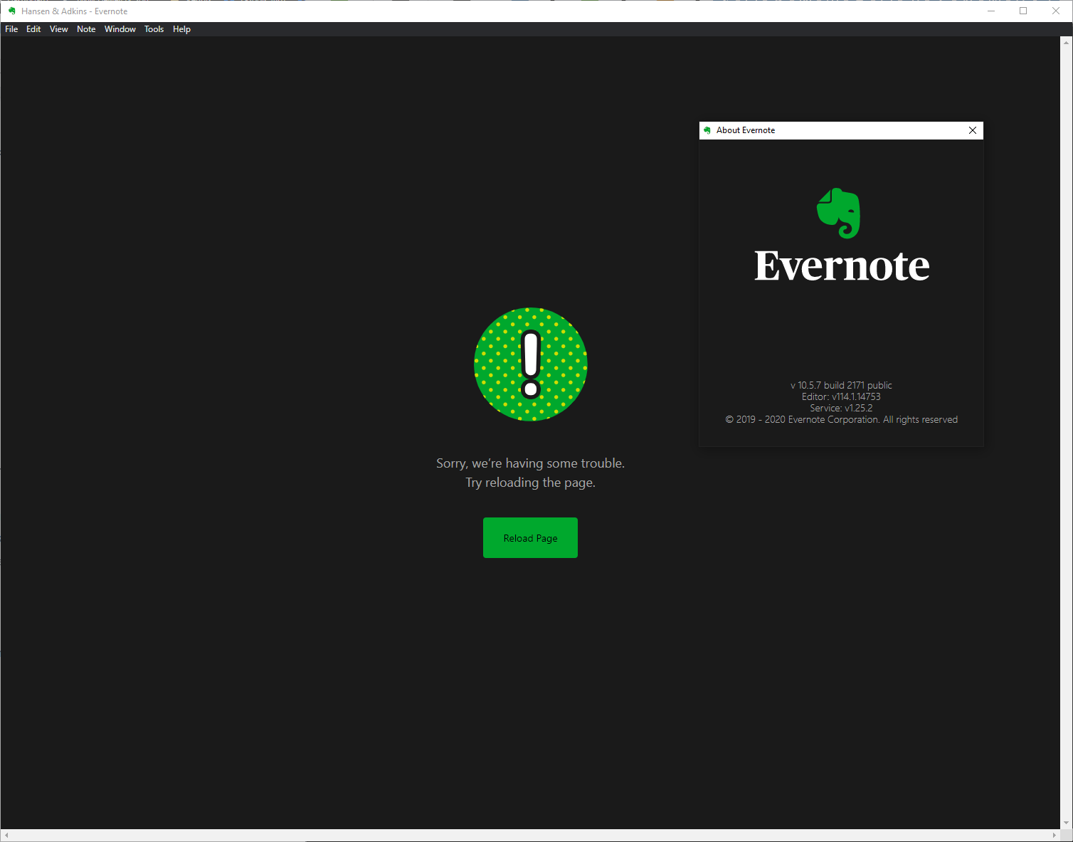Click the green exclamation error icon
This screenshot has height=842, width=1073.
(531, 364)
